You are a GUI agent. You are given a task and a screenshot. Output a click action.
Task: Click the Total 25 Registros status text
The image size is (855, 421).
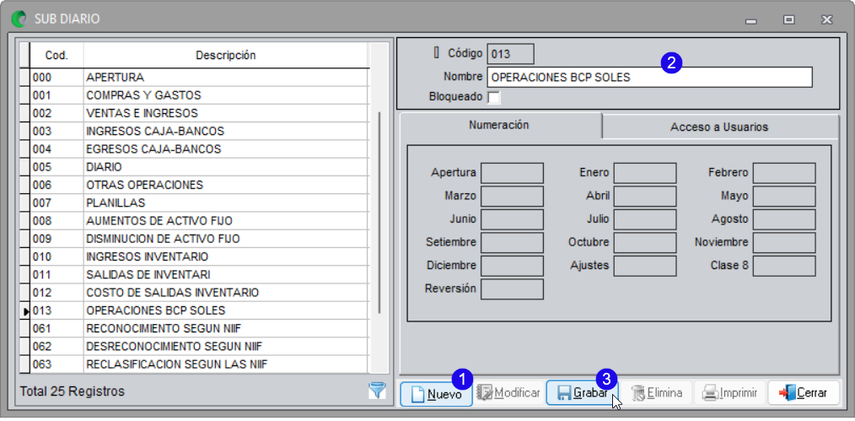click(72, 391)
